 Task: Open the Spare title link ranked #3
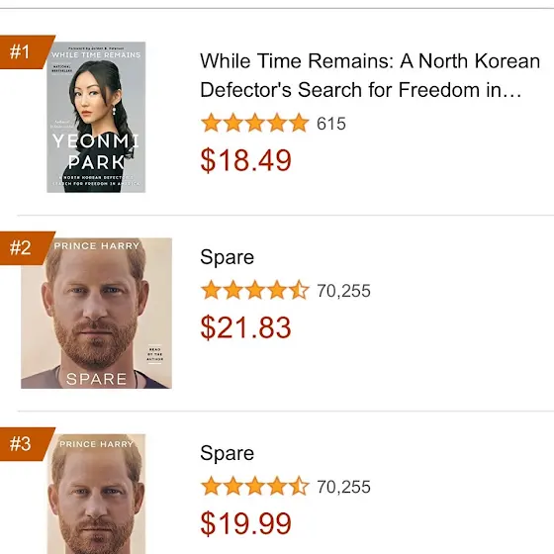pyautogui.click(x=227, y=453)
